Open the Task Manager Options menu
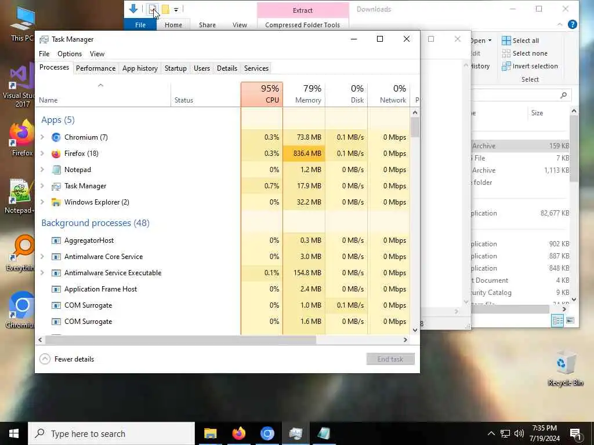 [x=70, y=54]
